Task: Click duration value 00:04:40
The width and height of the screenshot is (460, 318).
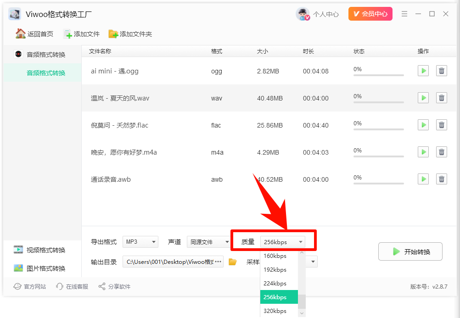Action: 316,125
